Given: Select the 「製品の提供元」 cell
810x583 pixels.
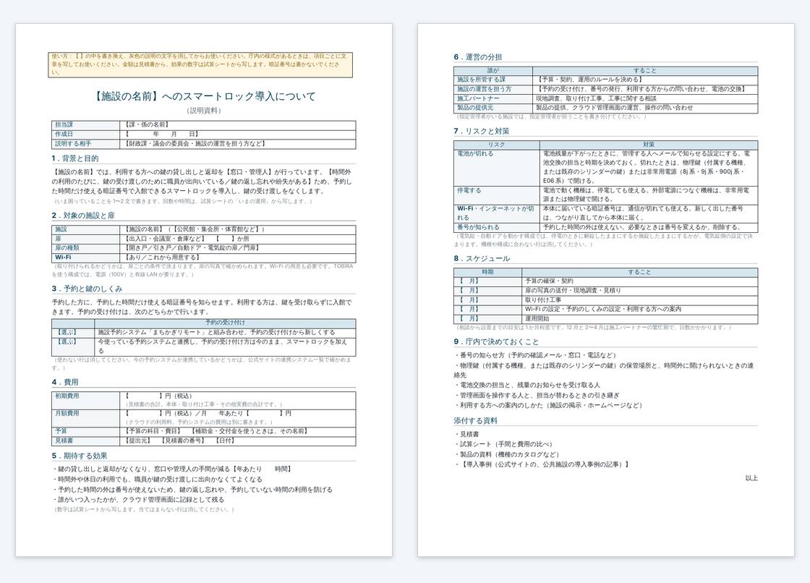Looking at the screenshot, I should coord(493,108).
